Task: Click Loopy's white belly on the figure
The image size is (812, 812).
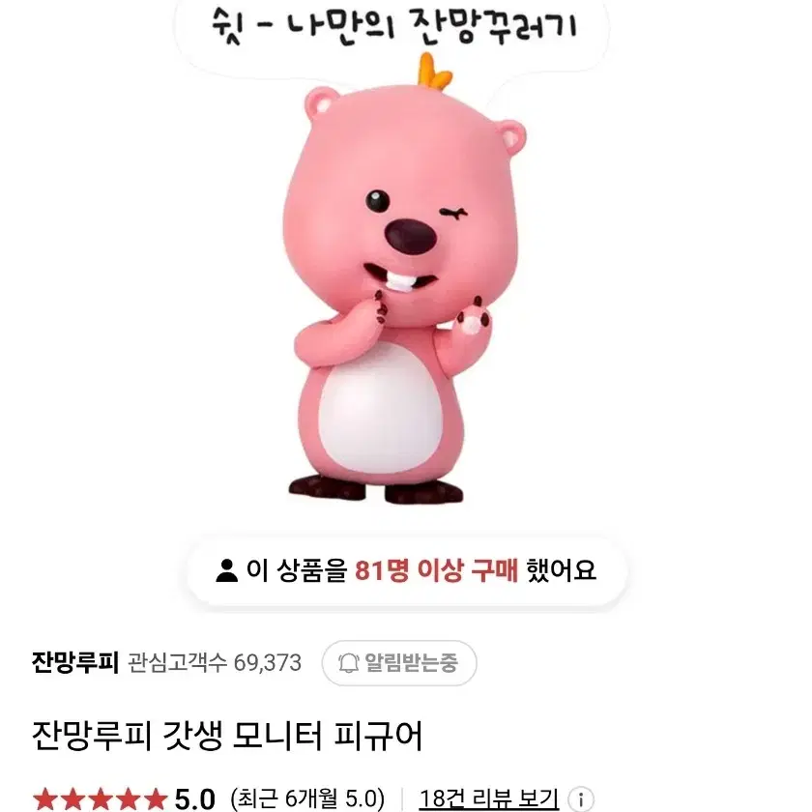Action: [x=377, y=409]
